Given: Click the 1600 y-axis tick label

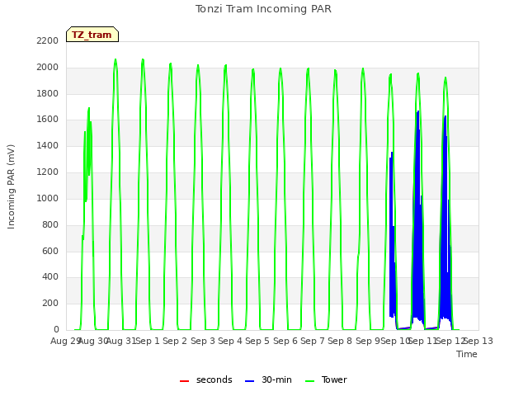Looking at the screenshot, I should [48, 119].
